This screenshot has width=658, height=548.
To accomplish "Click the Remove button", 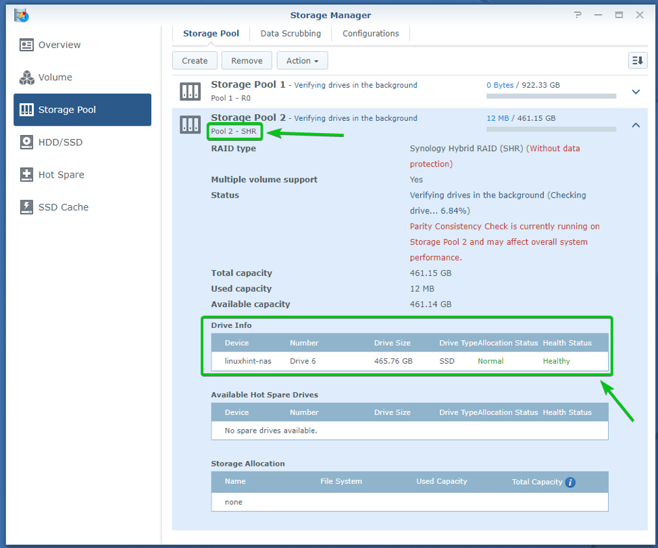I will (x=247, y=61).
